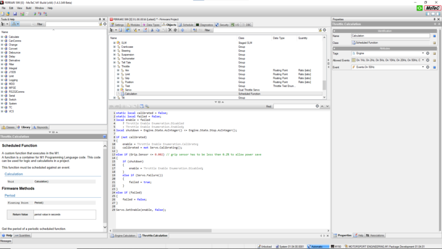This screenshot has height=249, width=442.
Task: Switch to the Data Types tab
Action: [151, 25]
